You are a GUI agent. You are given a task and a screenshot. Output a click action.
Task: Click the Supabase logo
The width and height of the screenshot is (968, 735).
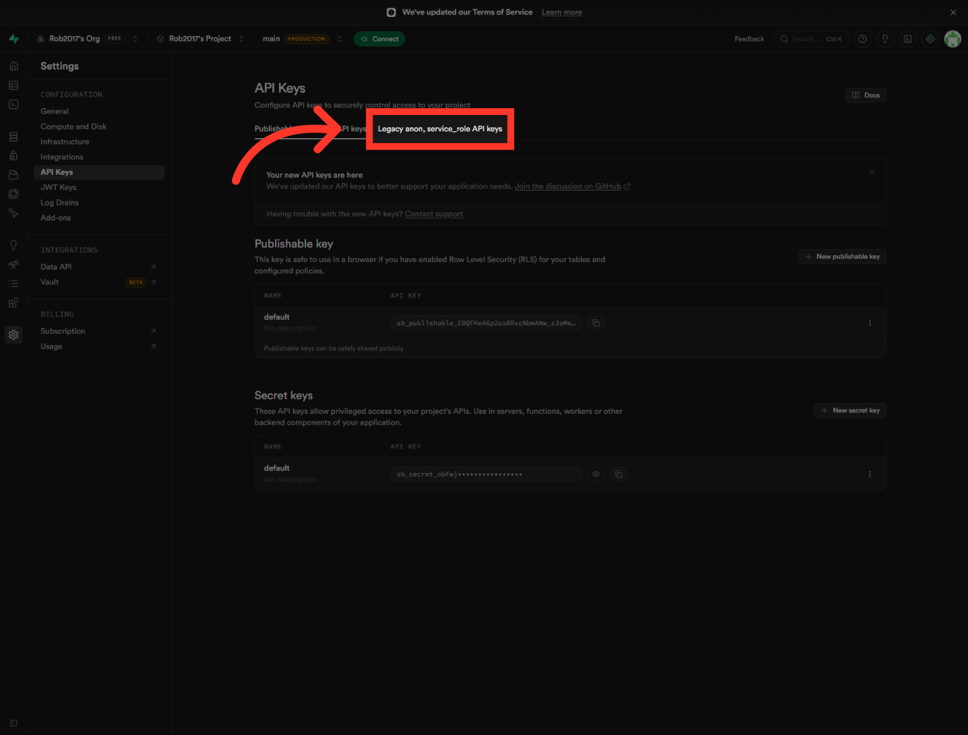[14, 39]
